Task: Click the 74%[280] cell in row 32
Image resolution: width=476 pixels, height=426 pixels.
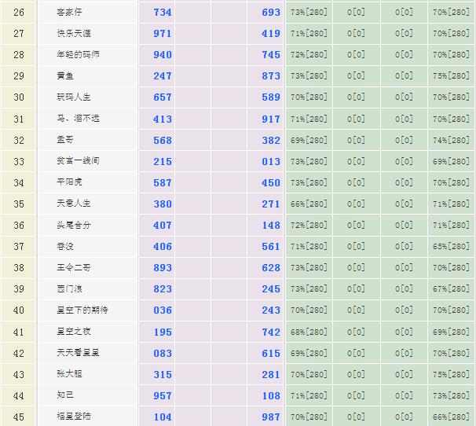Action: pos(451,140)
